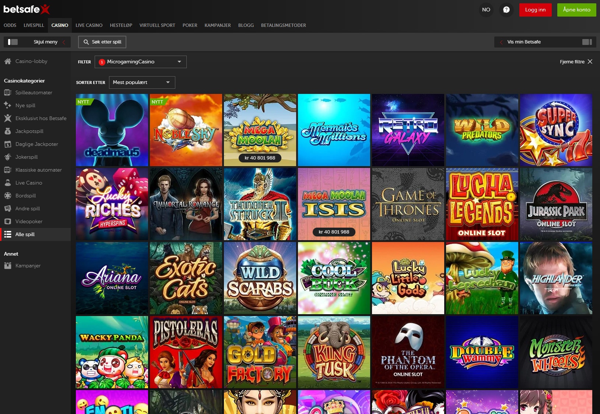Viewport: 600px width, 414px height.
Task: Open the Videopoker category icon
Action: pyautogui.click(x=7, y=221)
